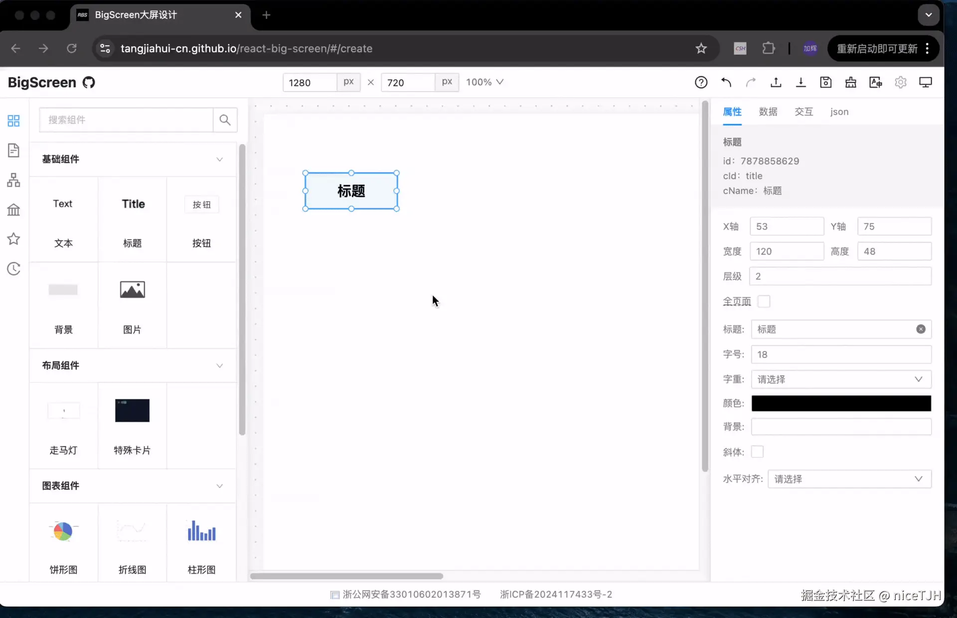
Task: Switch to the json tab
Action: pyautogui.click(x=839, y=112)
